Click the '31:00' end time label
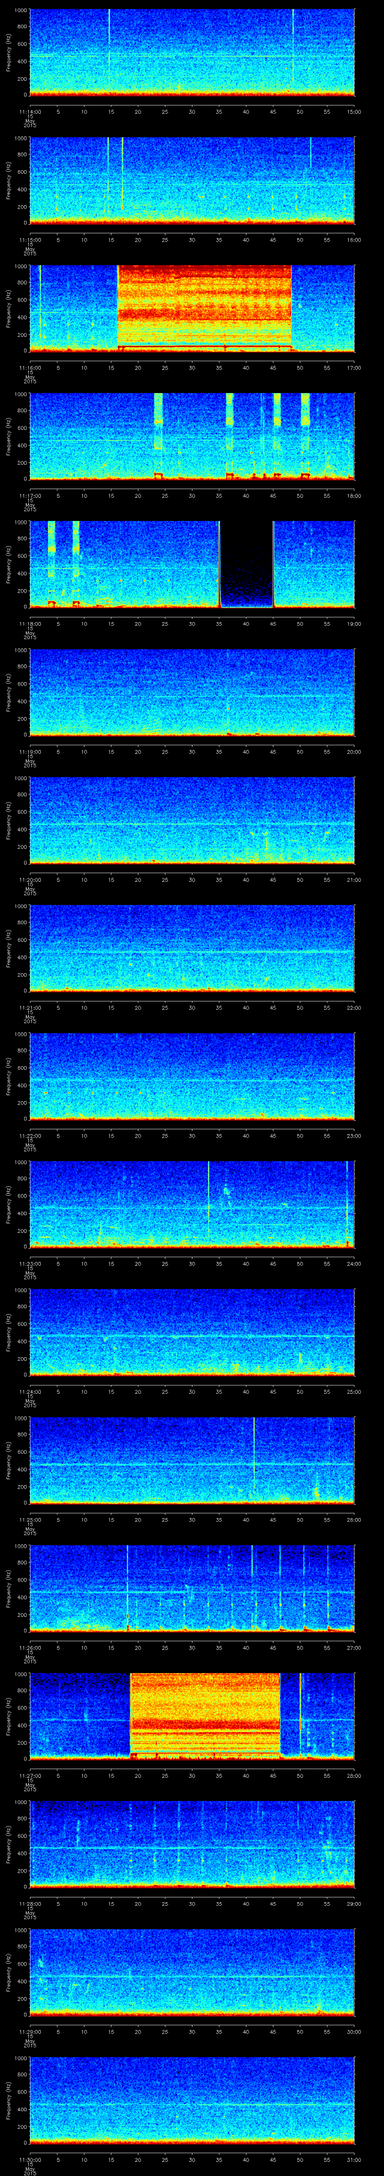 (354, 2159)
